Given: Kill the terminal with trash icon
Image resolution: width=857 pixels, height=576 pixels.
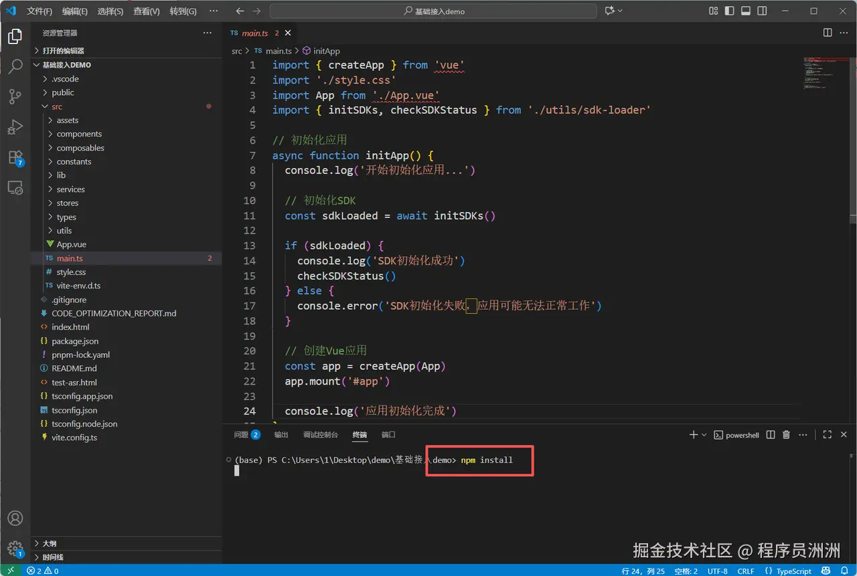Looking at the screenshot, I should pos(787,435).
